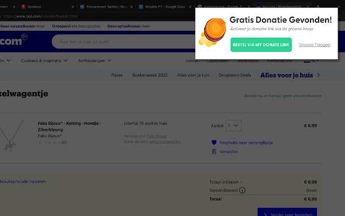Open the Drogisterij-Deals link
Viewport: 345px width, 216px height.
pyautogui.click(x=235, y=75)
